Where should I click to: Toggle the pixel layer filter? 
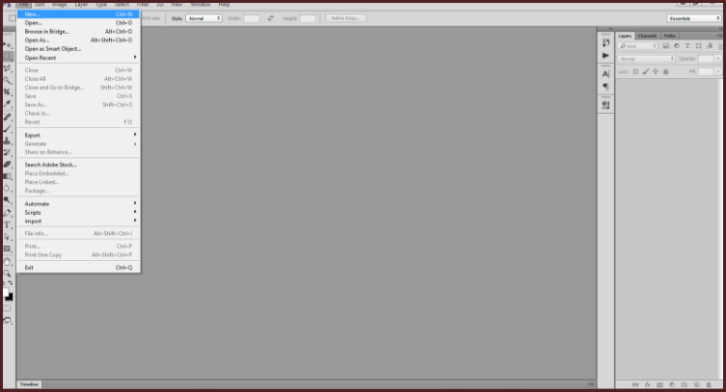tap(665, 46)
